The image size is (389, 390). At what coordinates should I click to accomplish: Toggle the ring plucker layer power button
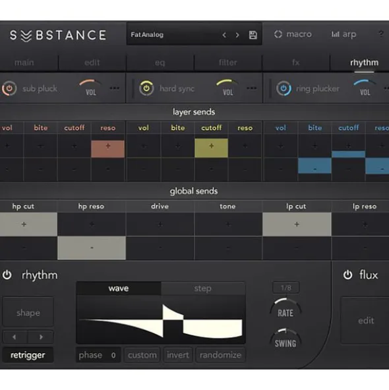(284, 88)
